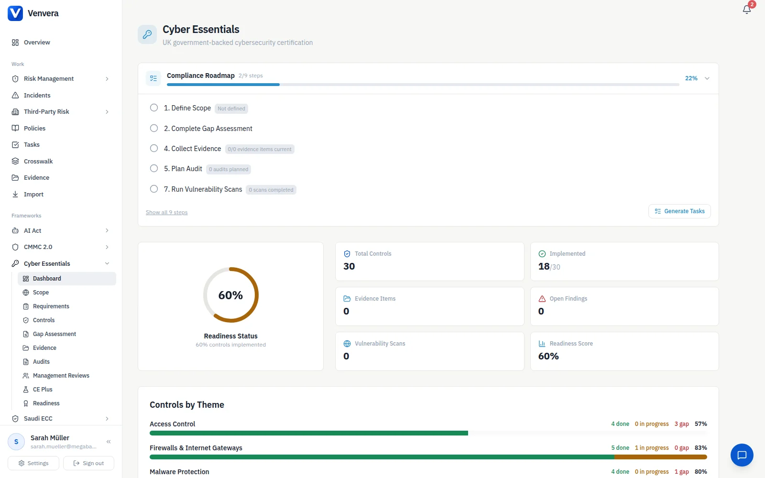Click the Gap Assessment document icon
Image resolution: width=765 pixels, height=478 pixels.
tap(26, 334)
